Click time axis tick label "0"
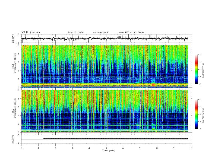Viewport: 215px width, 166px height. pyautogui.click(x=21, y=148)
